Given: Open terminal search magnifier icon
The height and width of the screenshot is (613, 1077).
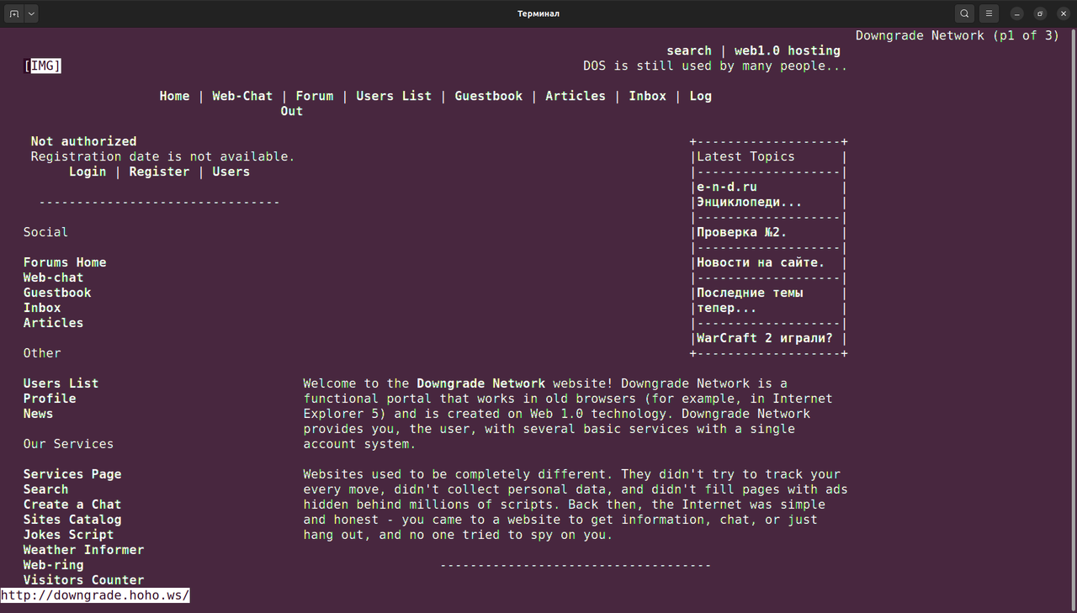Looking at the screenshot, I should click(x=964, y=13).
